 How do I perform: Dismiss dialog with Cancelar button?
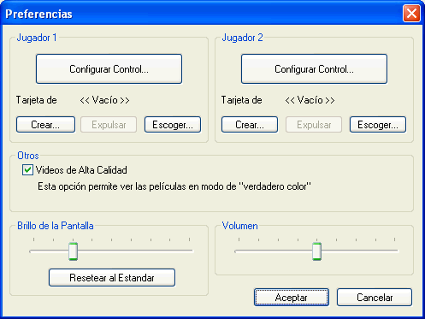coord(374,298)
